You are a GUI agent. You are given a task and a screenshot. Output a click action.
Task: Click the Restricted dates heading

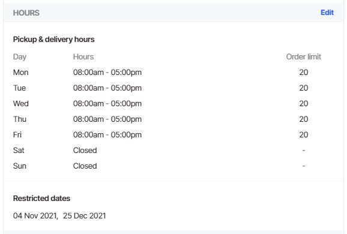click(x=41, y=199)
